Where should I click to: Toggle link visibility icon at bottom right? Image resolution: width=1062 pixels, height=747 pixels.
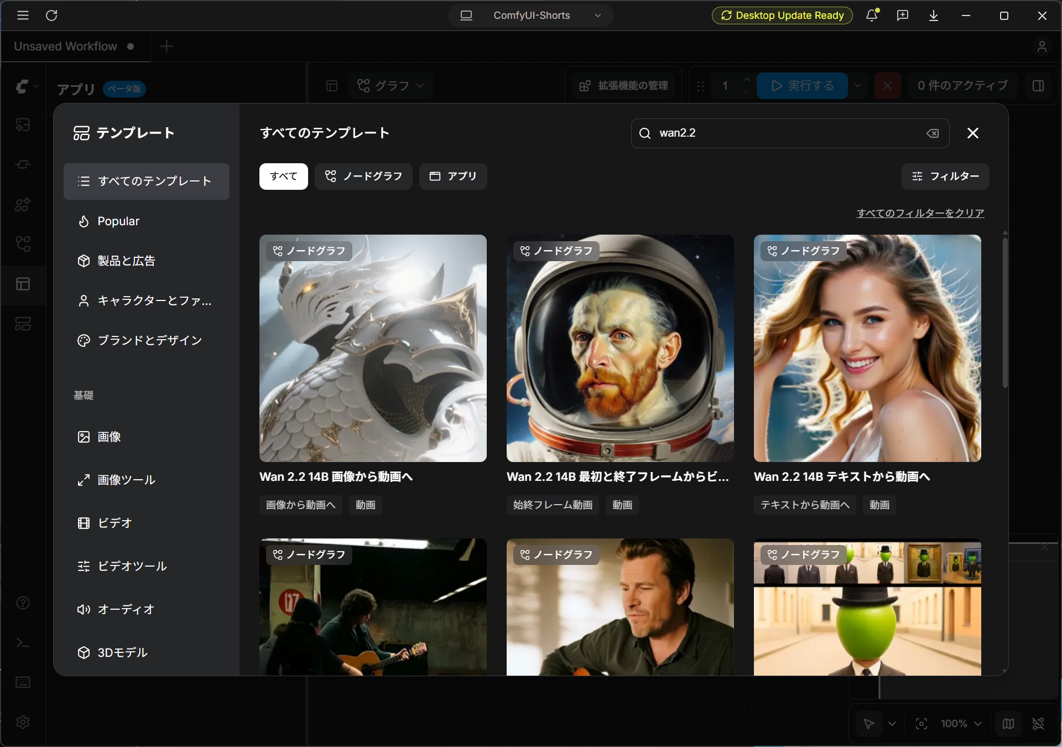pyautogui.click(x=1038, y=724)
